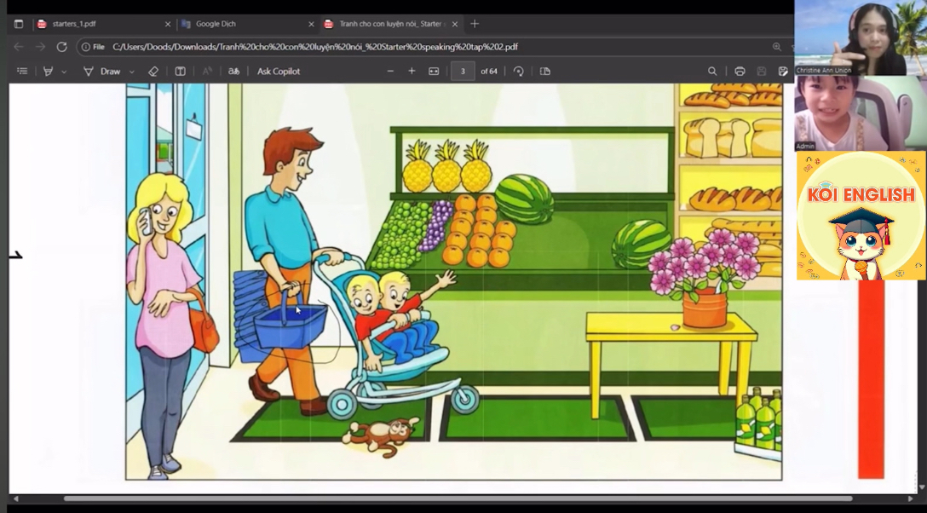Open the tab actions menu icon
This screenshot has width=927, height=513.
(19, 24)
